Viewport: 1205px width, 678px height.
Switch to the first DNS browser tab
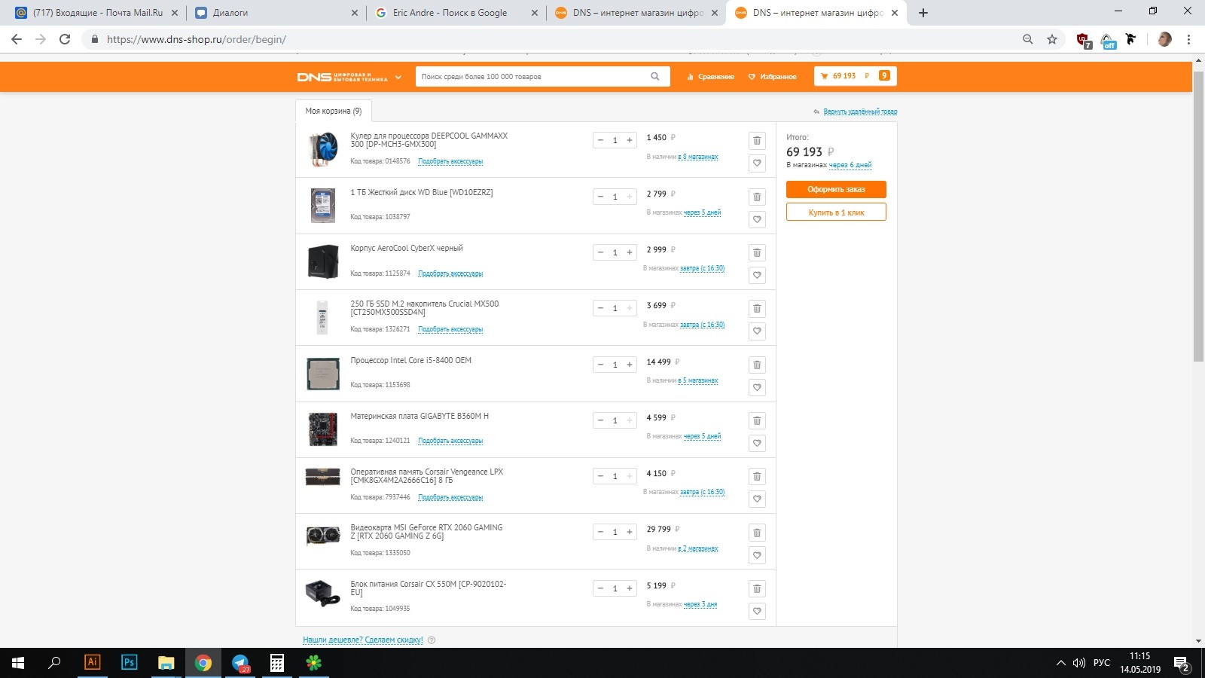[x=636, y=13]
